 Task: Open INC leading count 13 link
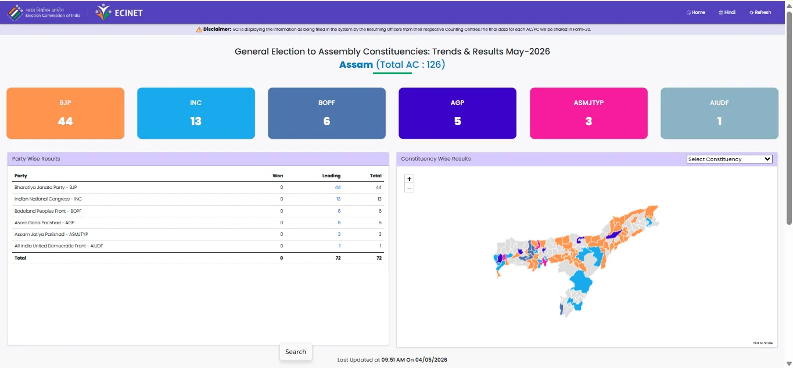click(x=338, y=199)
